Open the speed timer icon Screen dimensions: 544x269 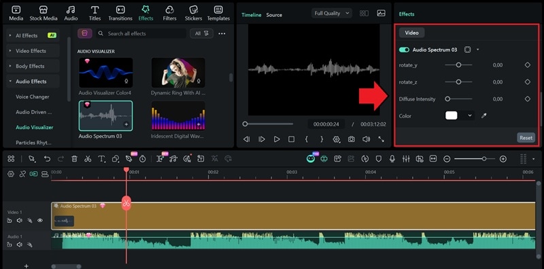point(143,159)
